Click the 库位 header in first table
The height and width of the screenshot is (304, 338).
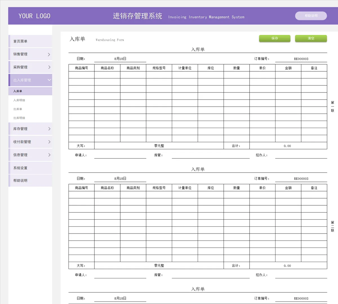211,68
